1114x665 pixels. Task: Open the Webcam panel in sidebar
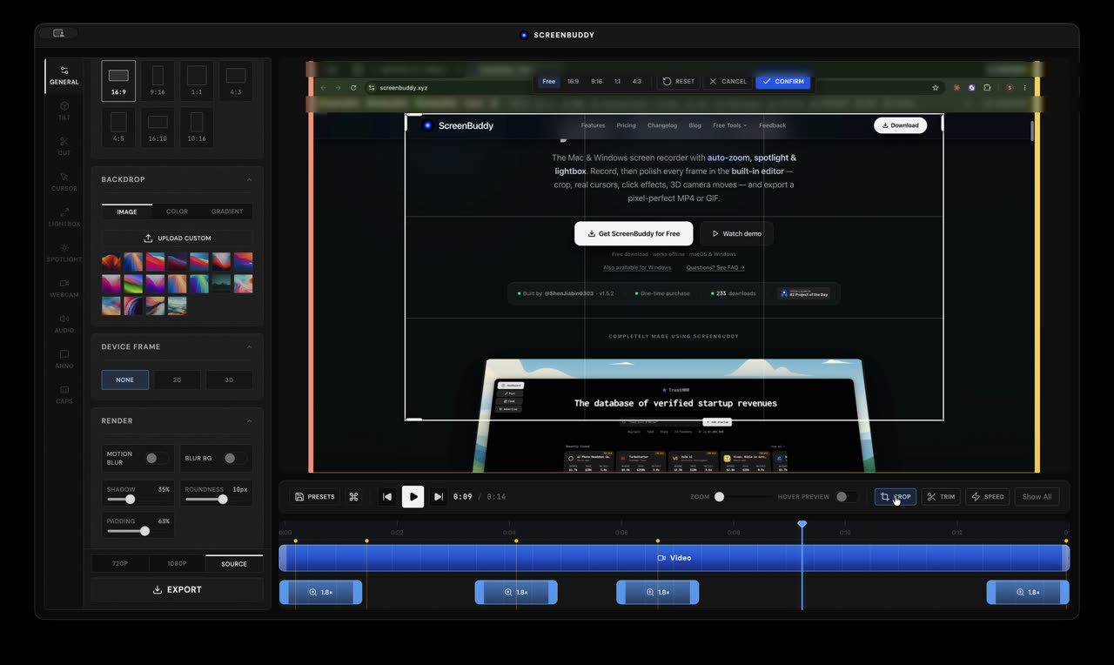tap(64, 289)
